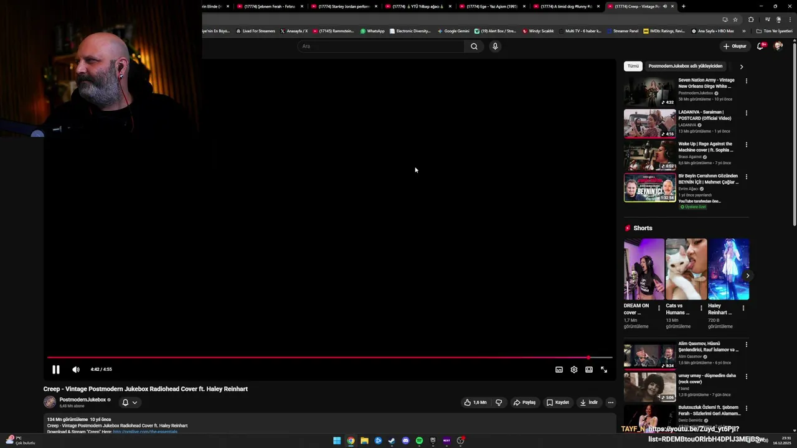
Task: Open PostmodernJukebox channel avatar
Action: pyautogui.click(x=50, y=402)
